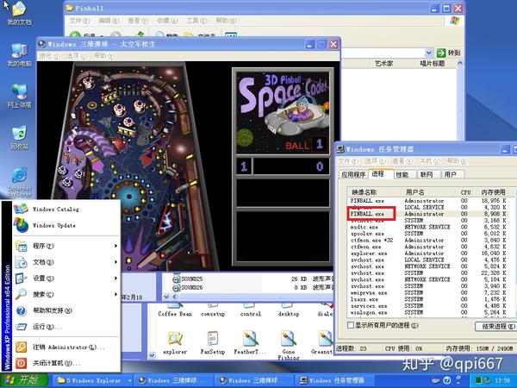Toggle 显示所有用户的进程 checkbox in Task Manager
The width and height of the screenshot is (517, 388).
click(351, 325)
